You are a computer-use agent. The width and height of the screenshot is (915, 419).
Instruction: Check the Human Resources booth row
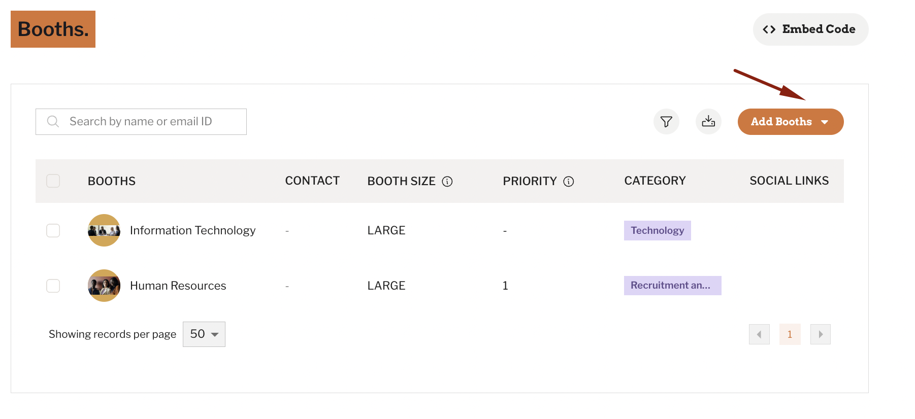pyautogui.click(x=53, y=286)
